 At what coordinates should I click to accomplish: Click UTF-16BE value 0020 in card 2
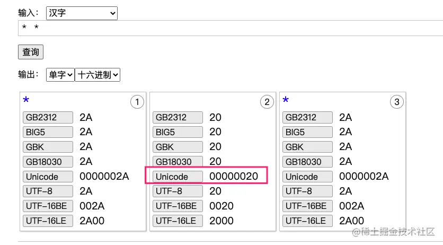coord(221,206)
